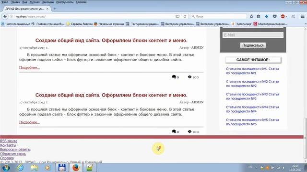The image size is (307, 172).
Task: Click comments icon of first article
Action: pyautogui.click(x=174, y=77)
